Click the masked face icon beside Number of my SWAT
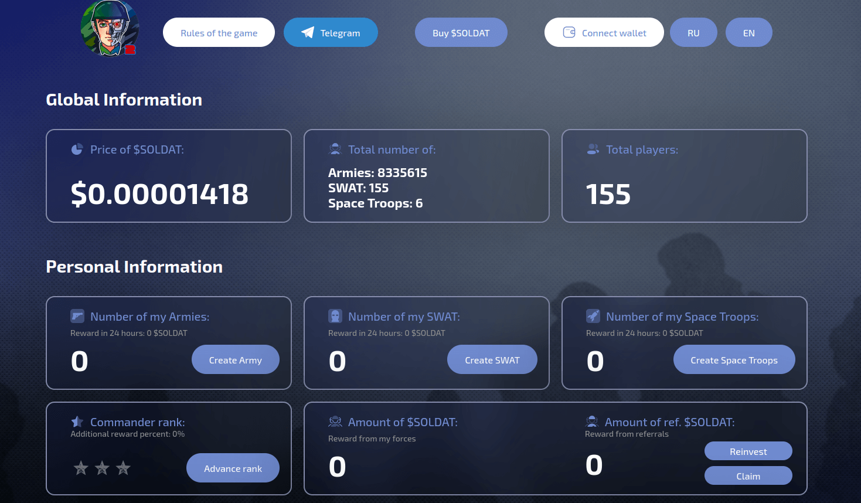 click(335, 316)
